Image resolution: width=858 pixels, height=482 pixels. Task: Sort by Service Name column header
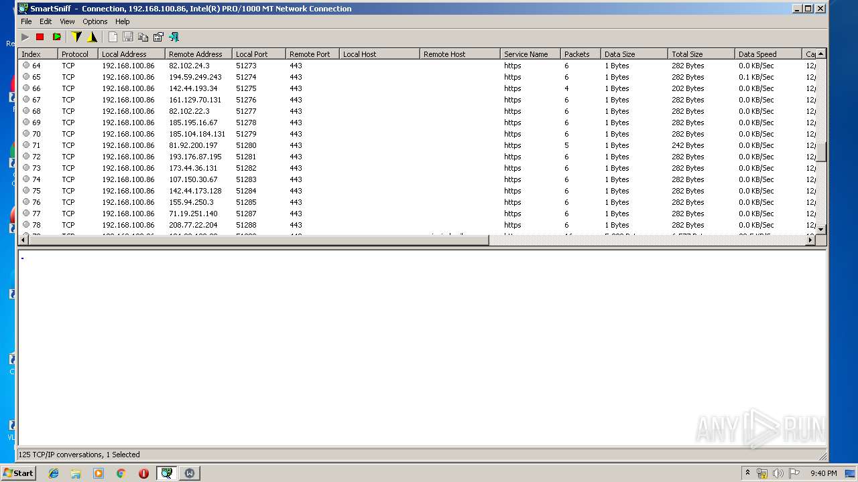530,54
